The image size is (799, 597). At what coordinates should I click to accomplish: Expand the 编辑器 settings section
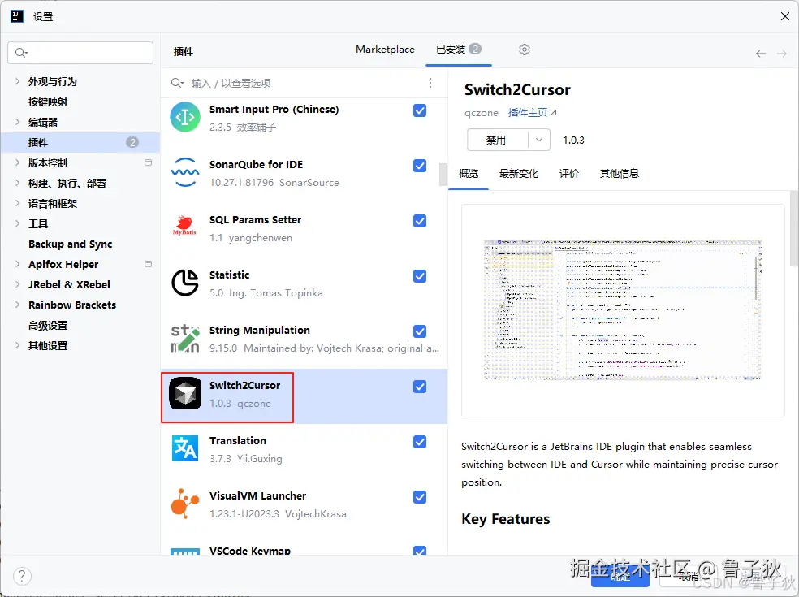pyautogui.click(x=17, y=122)
